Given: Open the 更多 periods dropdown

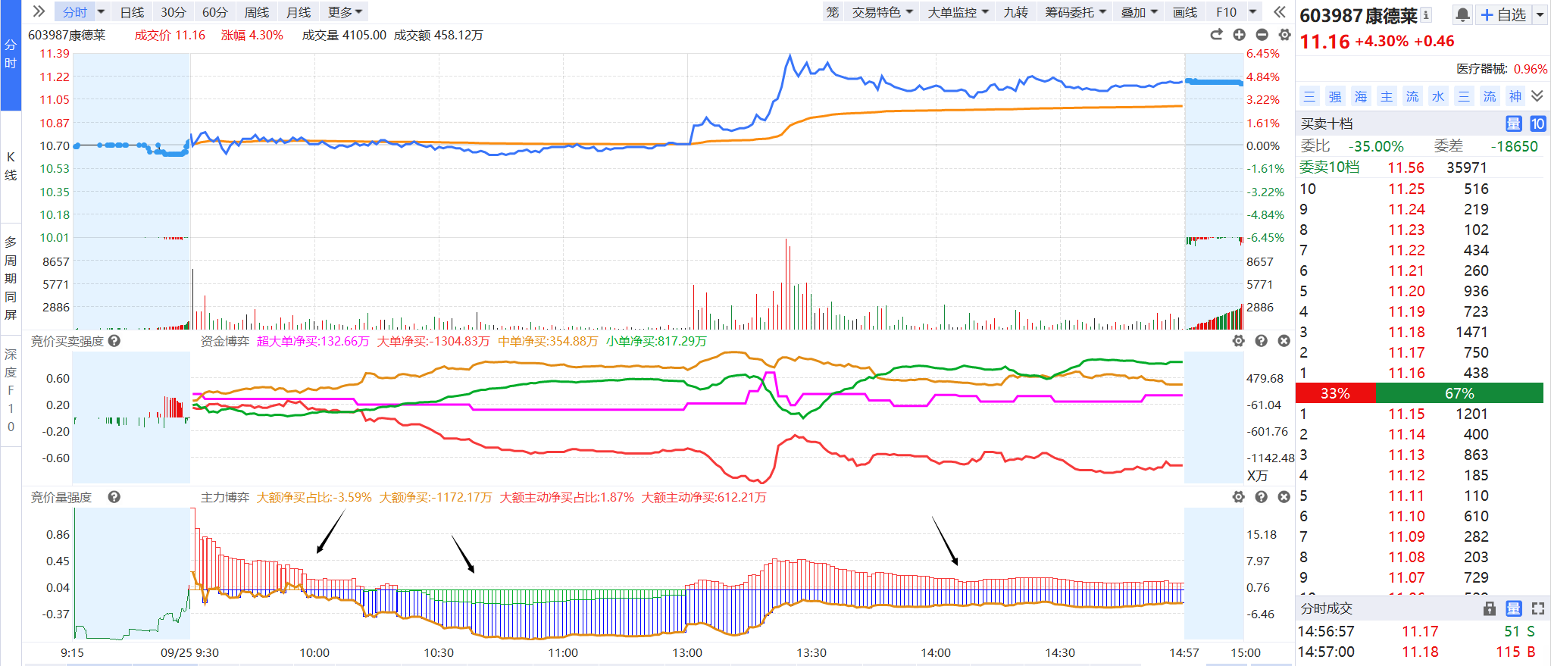Looking at the screenshot, I should point(346,12).
